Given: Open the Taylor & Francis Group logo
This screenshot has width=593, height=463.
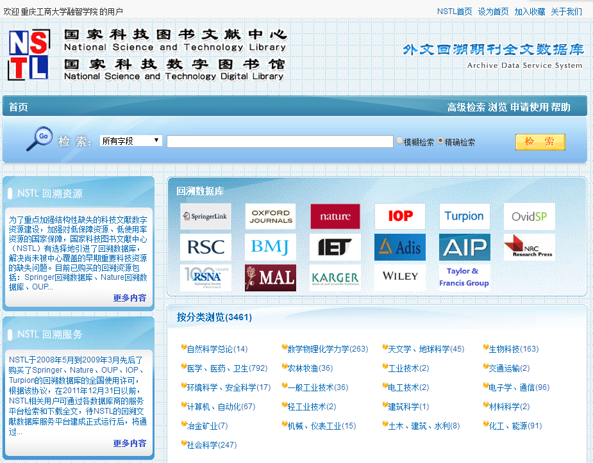Looking at the screenshot, I should [464, 277].
